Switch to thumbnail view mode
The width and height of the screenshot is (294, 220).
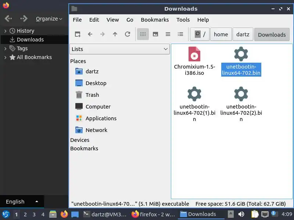[x=155, y=34]
